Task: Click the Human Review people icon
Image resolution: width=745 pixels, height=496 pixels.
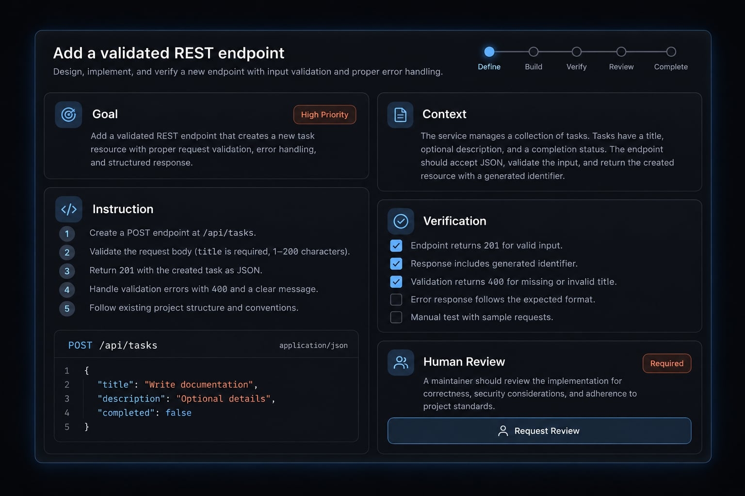Action: [401, 362]
